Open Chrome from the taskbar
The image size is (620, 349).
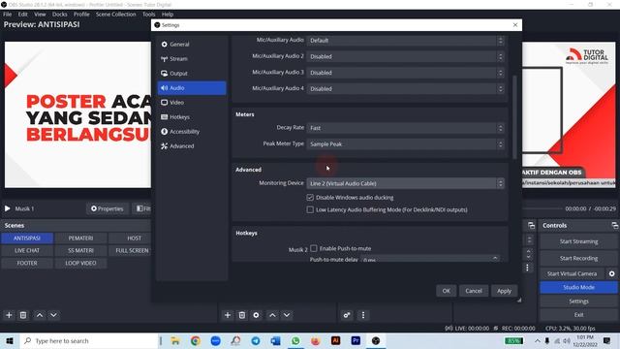point(196,340)
